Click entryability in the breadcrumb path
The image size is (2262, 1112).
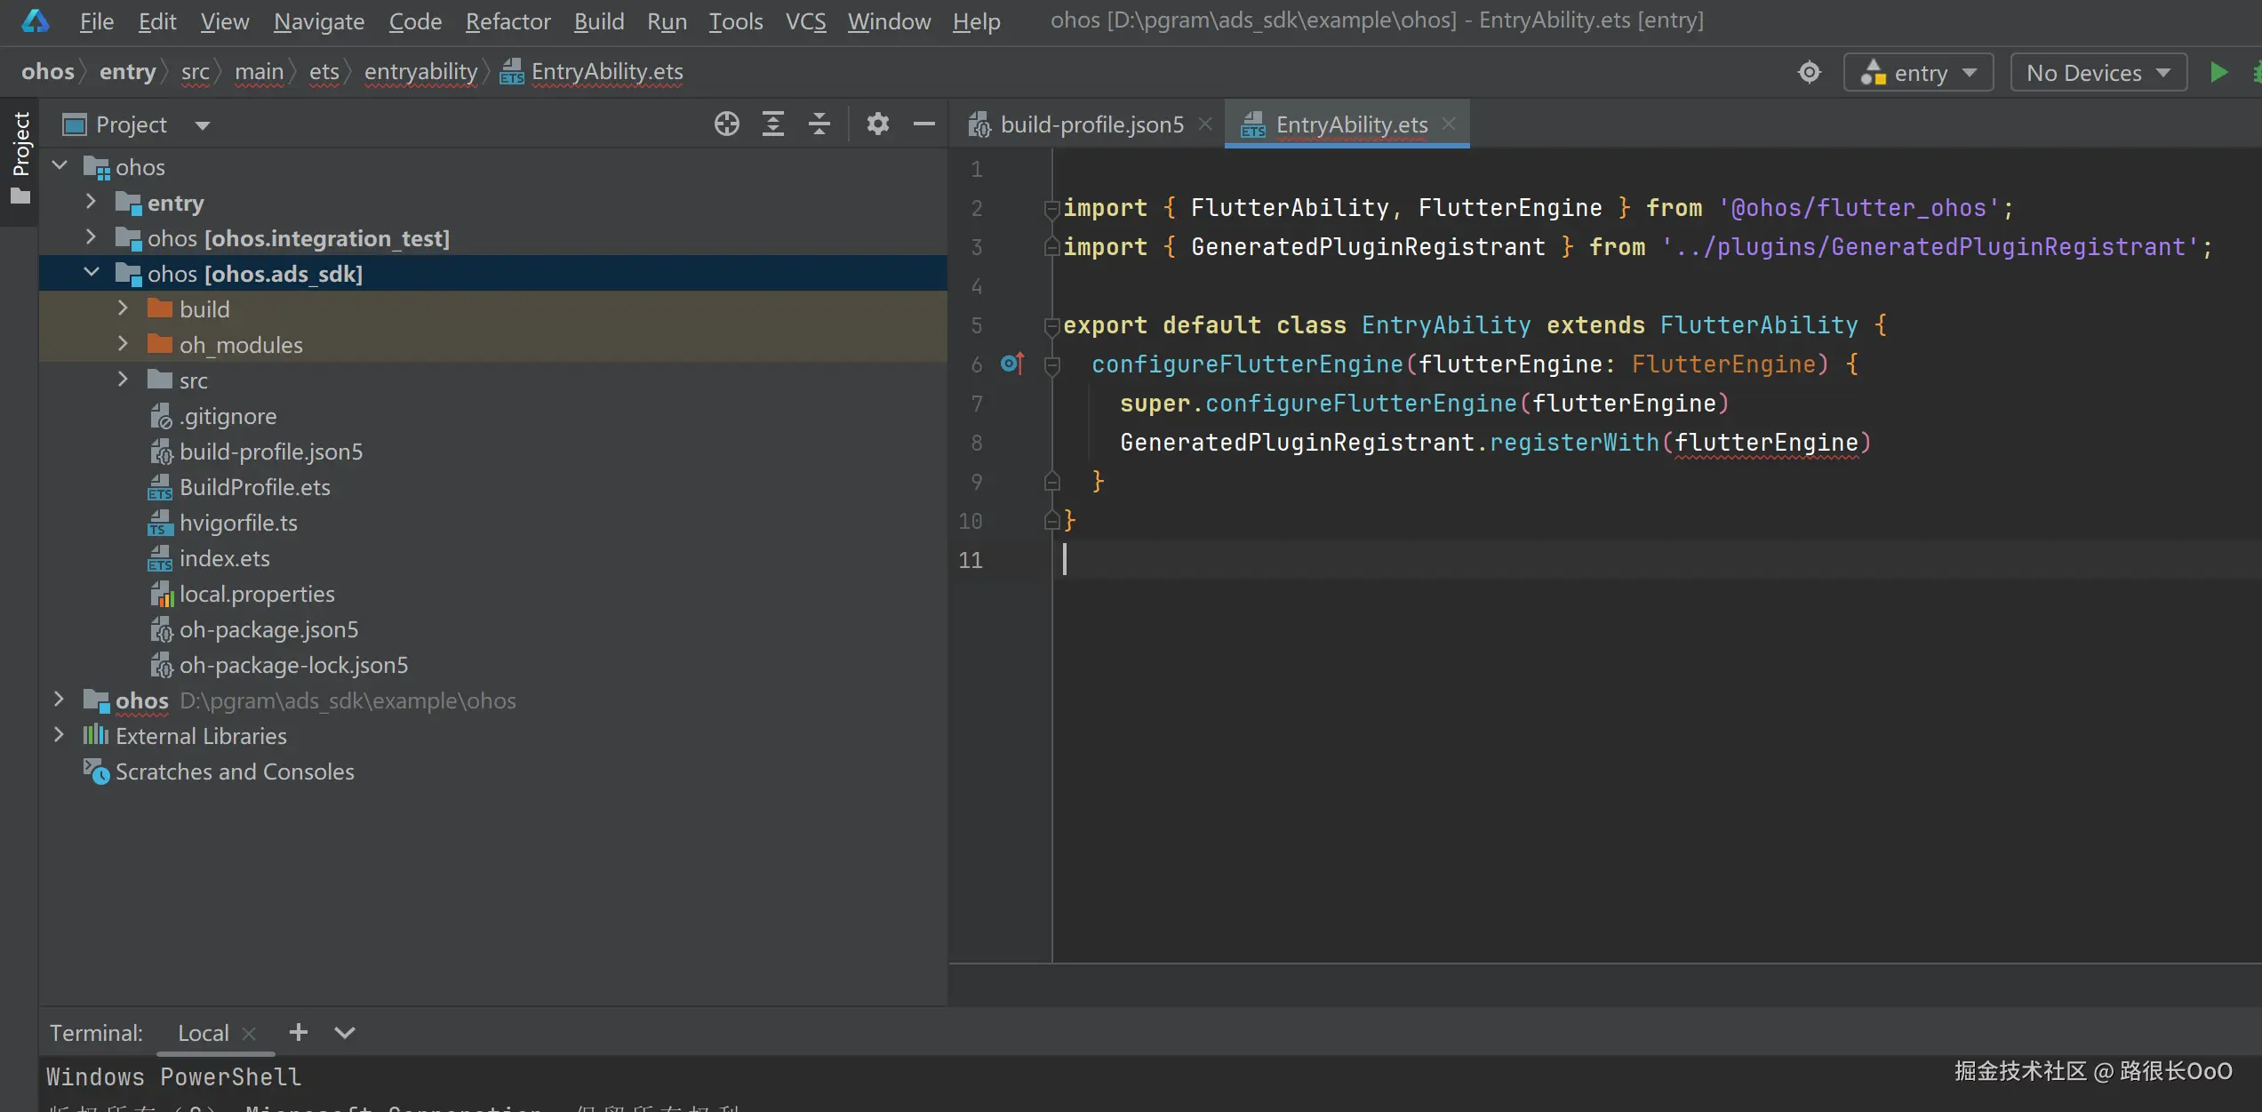[420, 72]
